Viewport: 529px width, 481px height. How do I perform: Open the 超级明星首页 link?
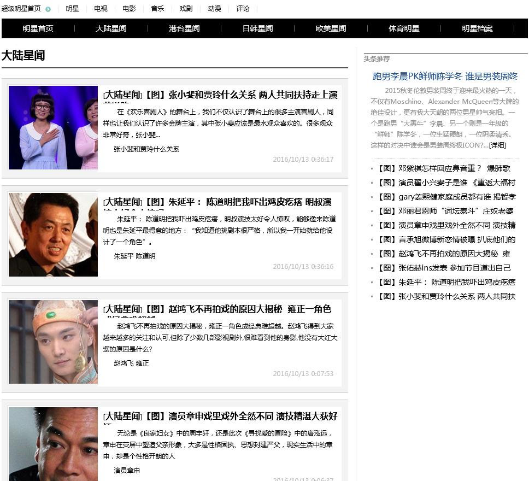pyautogui.click(x=21, y=8)
